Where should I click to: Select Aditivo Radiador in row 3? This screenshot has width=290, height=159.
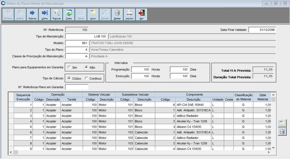pyautogui.click(x=194, y=116)
